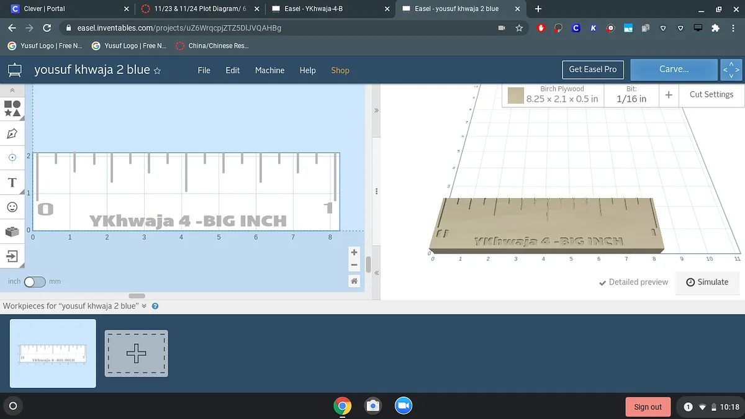Screen dimensions: 745x419
Task: Rename project title yousuf khwaja 2 blue
Action: (92, 70)
